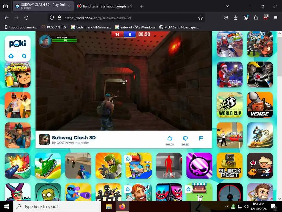Open the dirt bike motocross game thumbnail
282x212 pixels.
tap(260, 135)
